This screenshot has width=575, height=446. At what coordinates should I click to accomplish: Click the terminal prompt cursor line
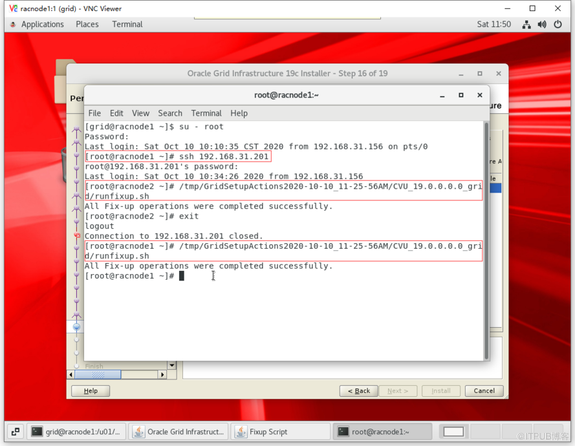[x=135, y=276]
